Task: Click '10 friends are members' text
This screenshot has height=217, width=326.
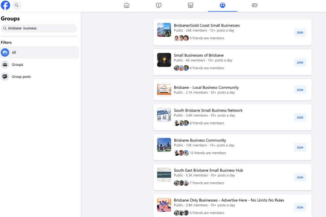Action: pyautogui.click(x=208, y=153)
